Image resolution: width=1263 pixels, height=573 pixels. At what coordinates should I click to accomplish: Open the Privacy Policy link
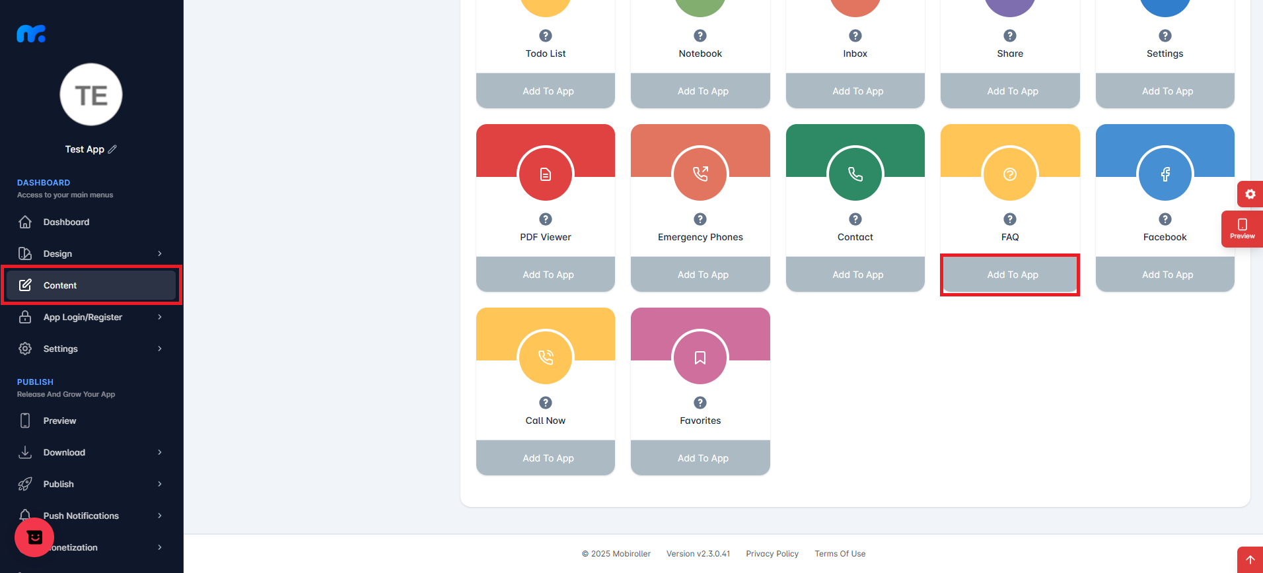(x=772, y=554)
